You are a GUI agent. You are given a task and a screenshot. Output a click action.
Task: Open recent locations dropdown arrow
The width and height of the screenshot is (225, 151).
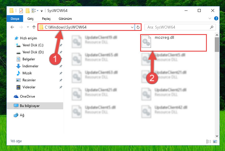[28, 27]
